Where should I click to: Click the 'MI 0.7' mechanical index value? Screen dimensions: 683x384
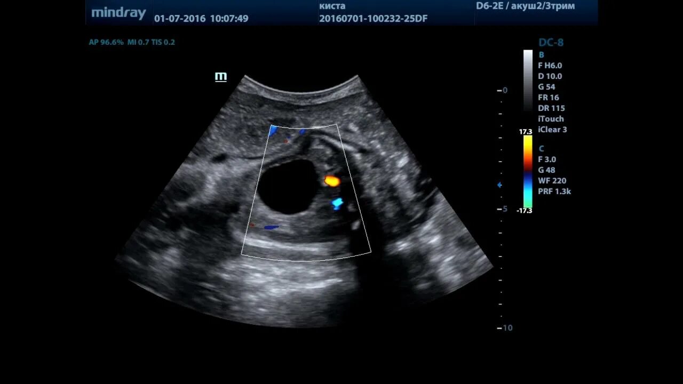tap(139, 42)
